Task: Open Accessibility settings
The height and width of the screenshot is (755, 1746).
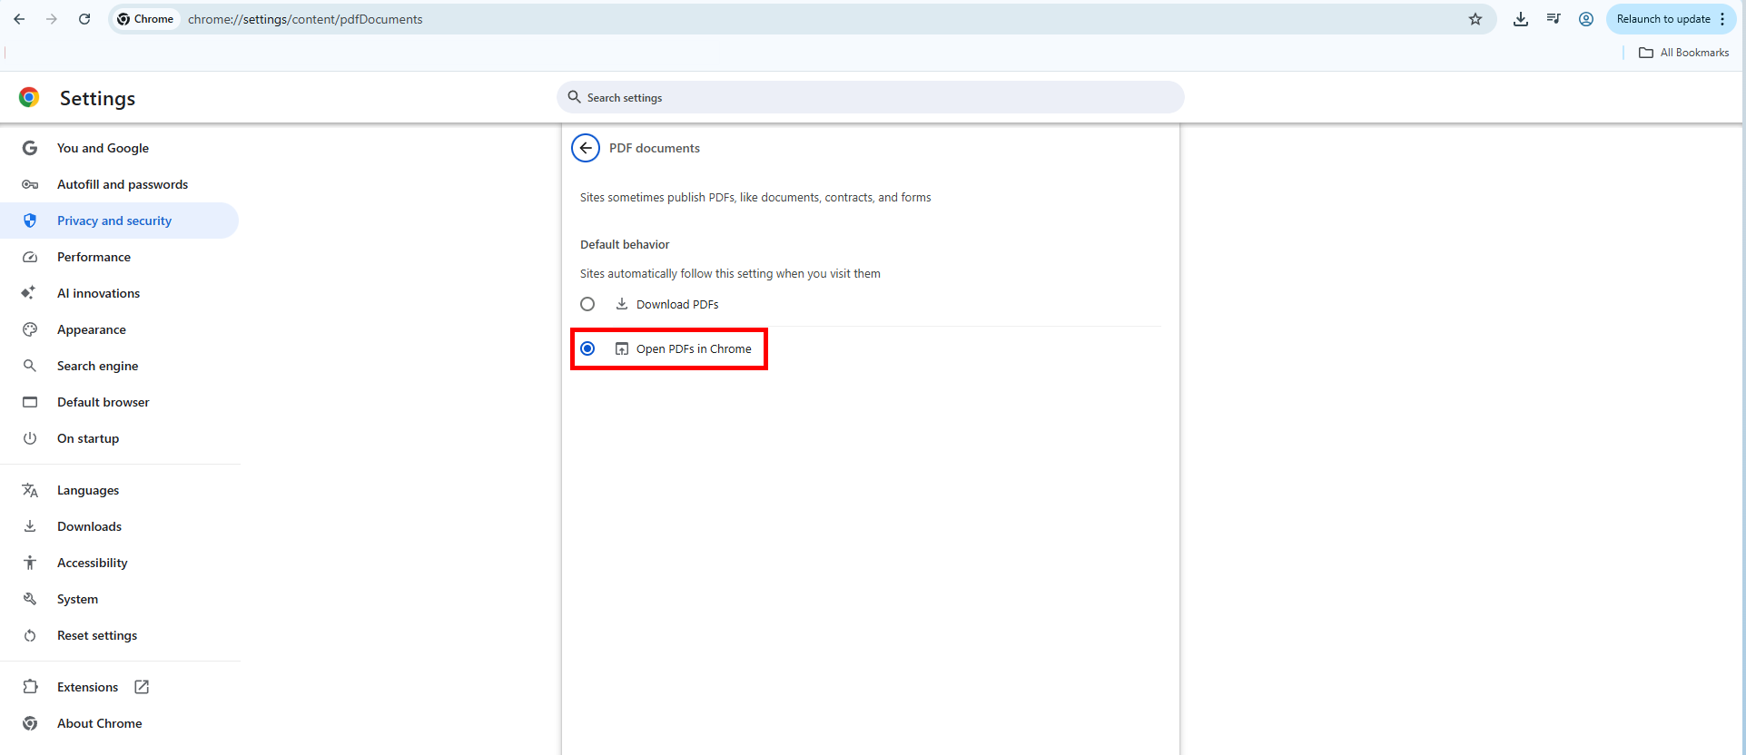Action: tap(120, 563)
